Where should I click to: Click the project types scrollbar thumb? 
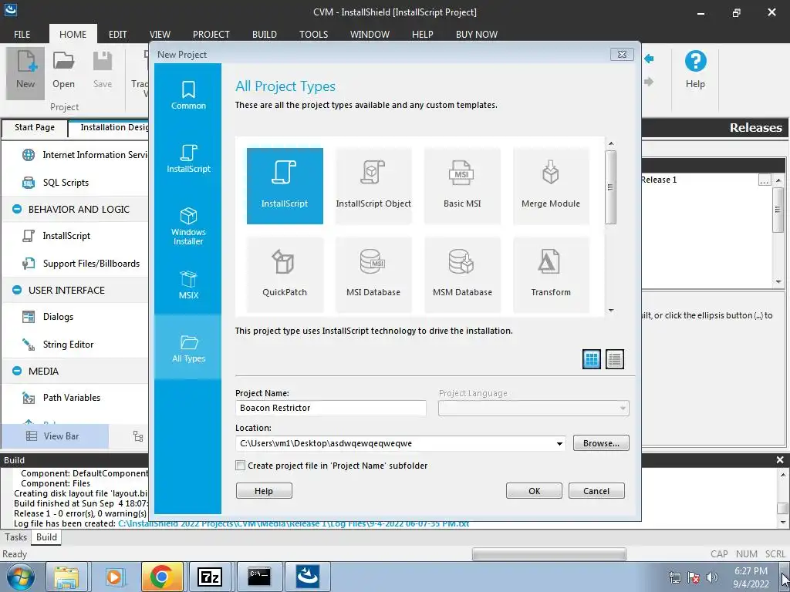611,187
